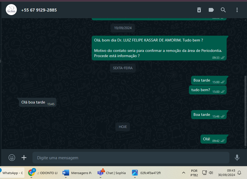
Task: Open the 02fc4f3a472f1 photo taskbar item
Action: click(146, 173)
